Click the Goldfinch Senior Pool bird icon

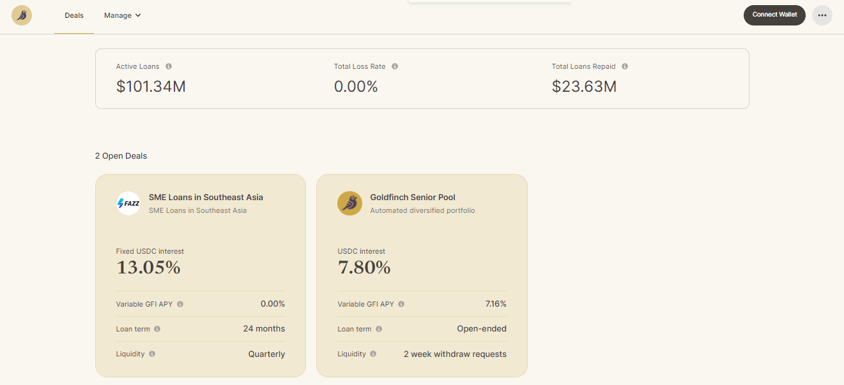click(349, 203)
